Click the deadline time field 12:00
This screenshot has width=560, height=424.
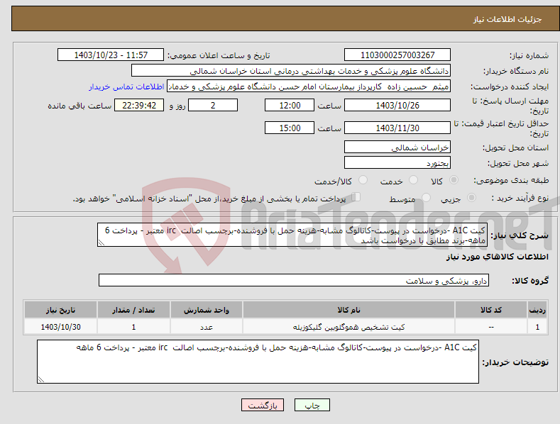pyautogui.click(x=290, y=105)
